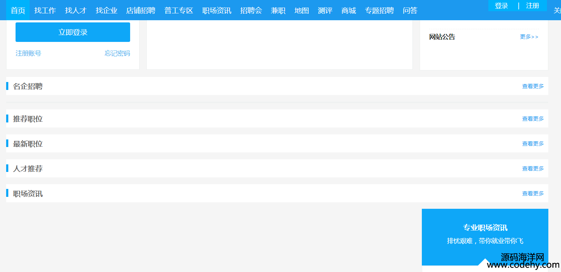Open the 找人才 nav item
This screenshot has width=561, height=272.
(76, 10)
